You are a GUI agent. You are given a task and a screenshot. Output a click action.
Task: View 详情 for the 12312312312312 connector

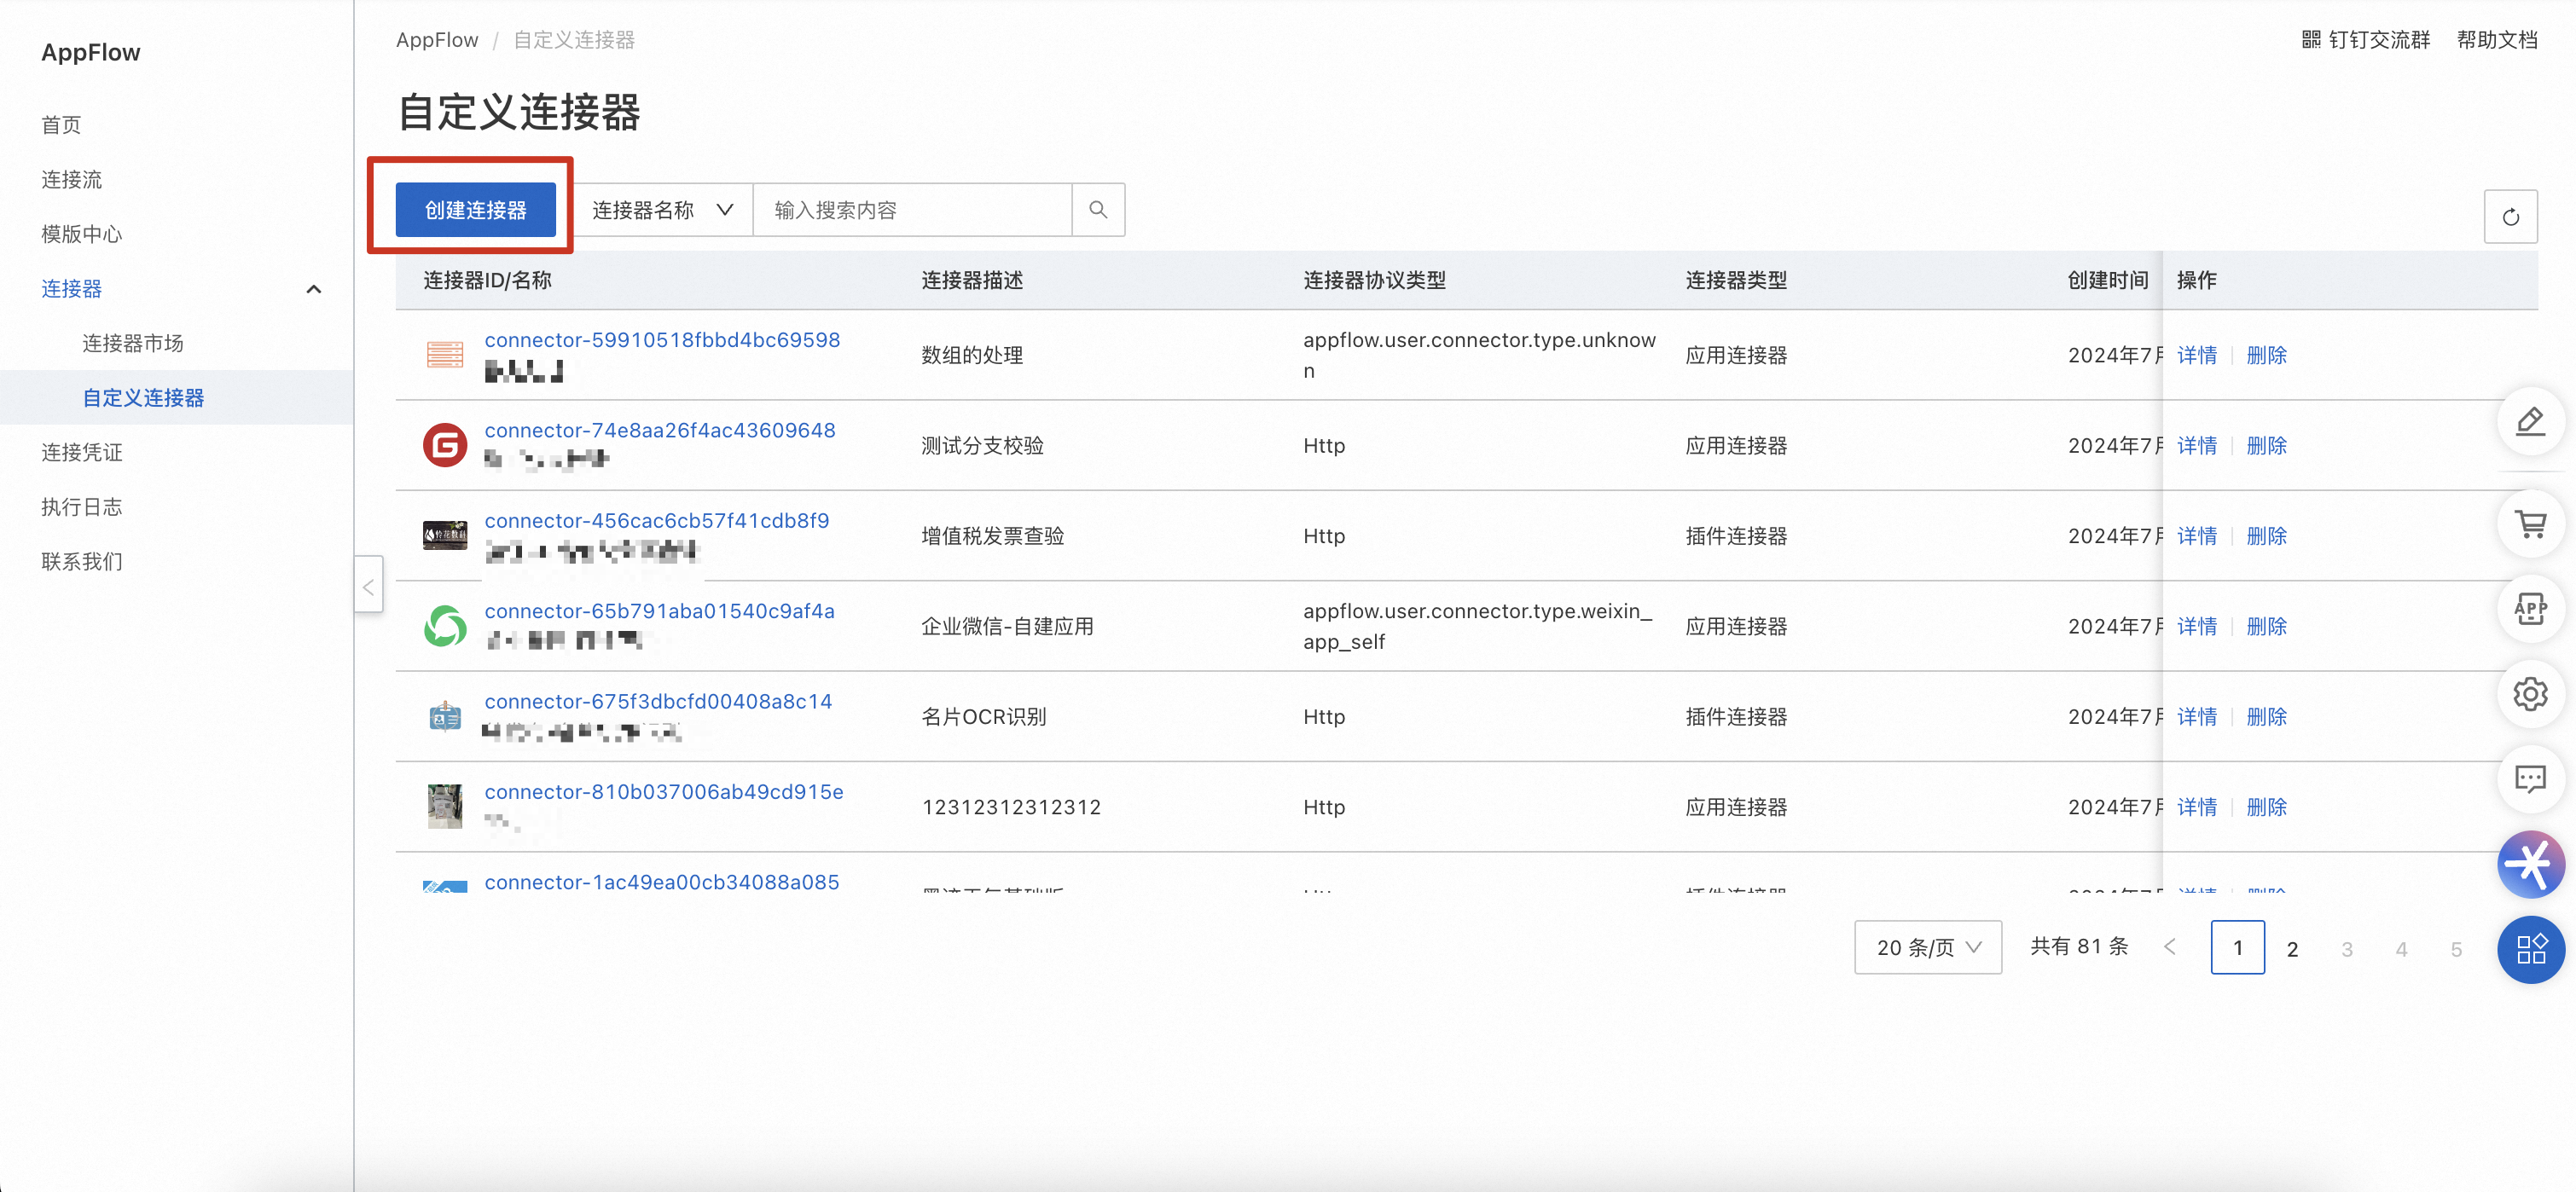point(2196,807)
